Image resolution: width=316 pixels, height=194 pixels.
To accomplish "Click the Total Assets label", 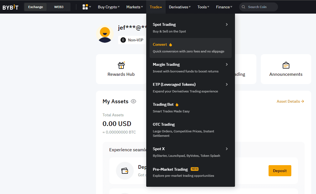I will [x=113, y=115].
